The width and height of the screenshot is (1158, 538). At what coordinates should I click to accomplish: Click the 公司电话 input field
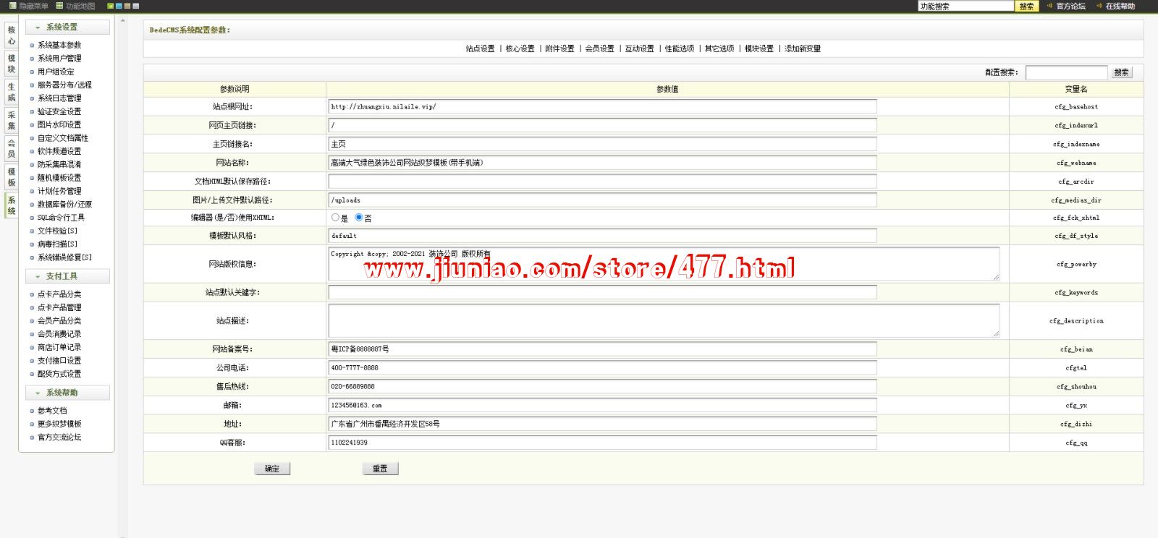(x=602, y=368)
